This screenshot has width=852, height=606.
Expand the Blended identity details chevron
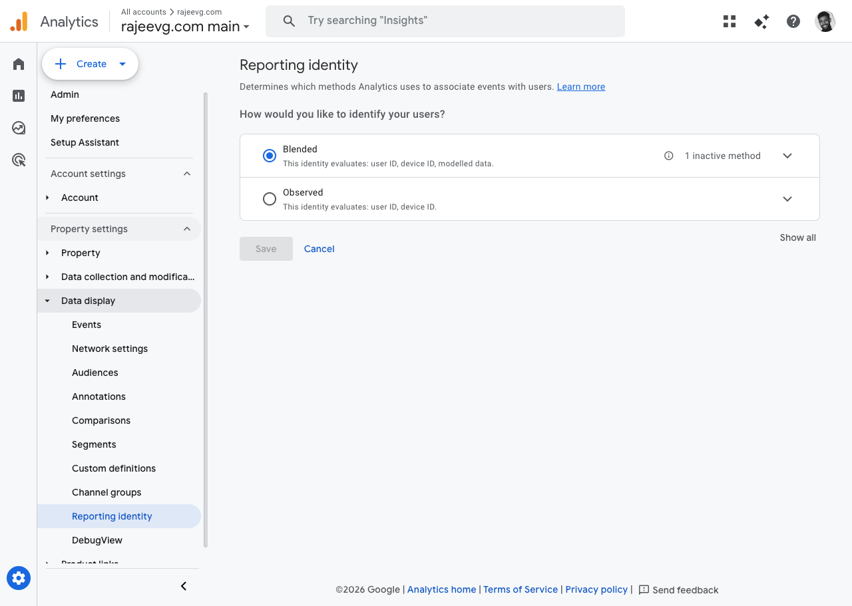pyautogui.click(x=787, y=155)
